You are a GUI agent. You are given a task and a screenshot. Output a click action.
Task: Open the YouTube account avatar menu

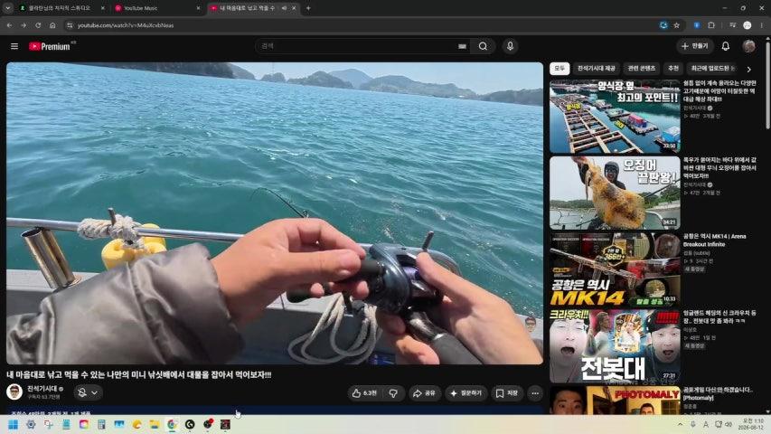pos(749,46)
